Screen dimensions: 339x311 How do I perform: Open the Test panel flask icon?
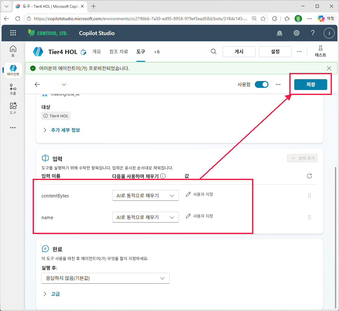tap(320, 52)
